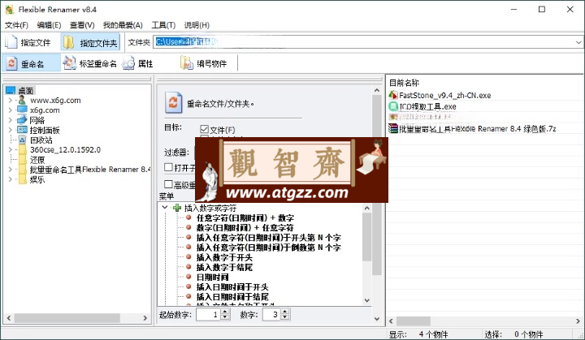Expand the 控制面板 tree node
585x340 pixels.
click(10, 130)
